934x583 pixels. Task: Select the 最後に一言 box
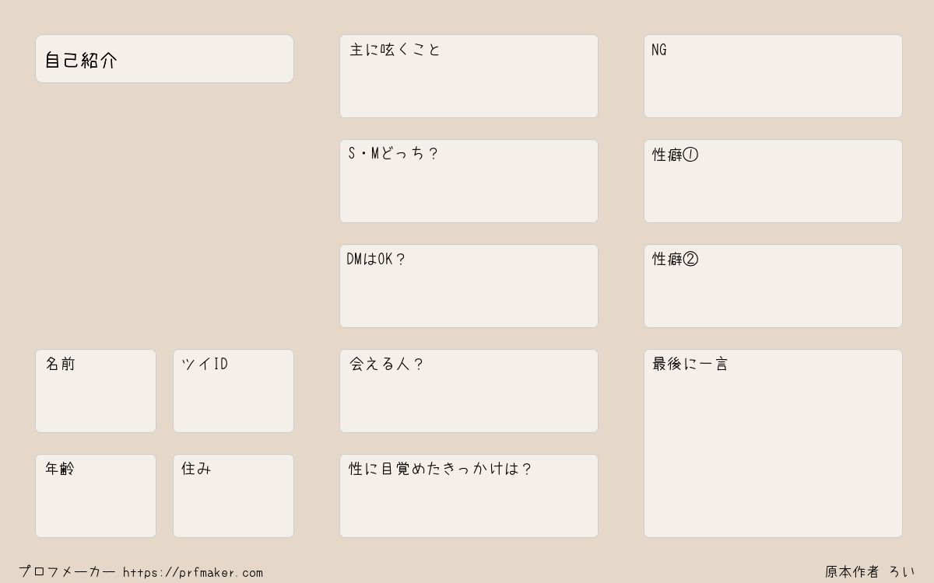point(773,443)
